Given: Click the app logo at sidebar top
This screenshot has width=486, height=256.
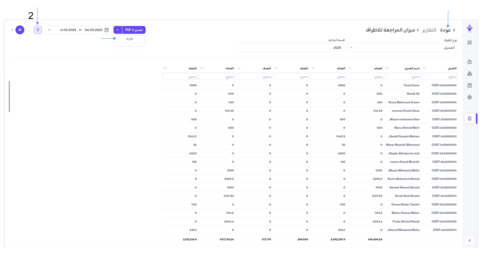Looking at the screenshot, I should coord(470,28).
